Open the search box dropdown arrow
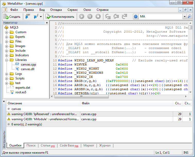The image size is (195, 157). (184, 16)
